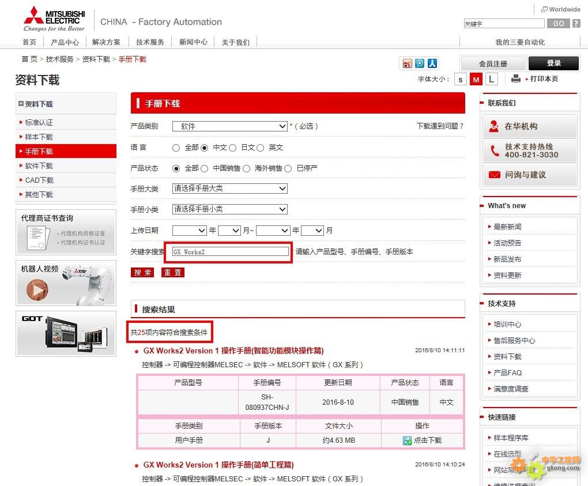Screen dimensions: 588x486
Task: Click the phone icon for 技术支持热线
Action: pyautogui.click(x=495, y=150)
